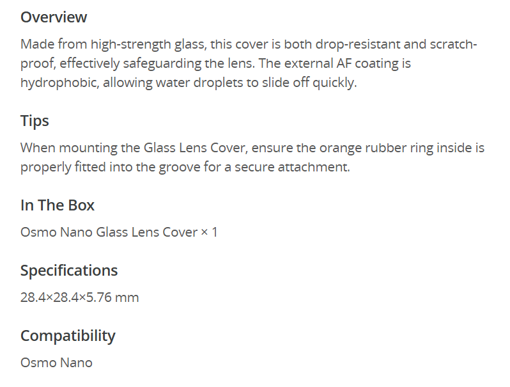Click the Specifications heading
Screen dimensions: 510x387
tap(69, 271)
